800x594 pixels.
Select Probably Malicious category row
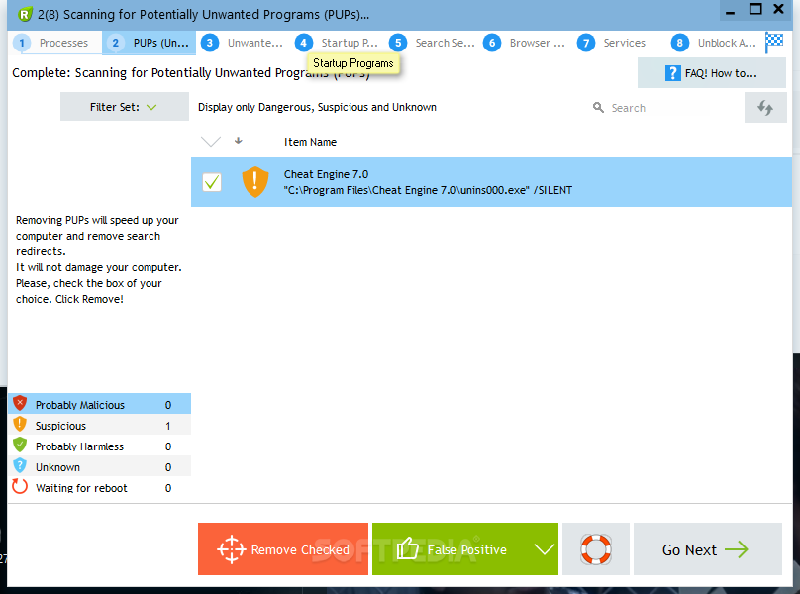click(x=99, y=404)
